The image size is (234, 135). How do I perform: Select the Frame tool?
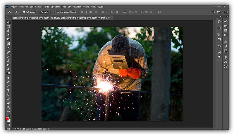click(8, 44)
